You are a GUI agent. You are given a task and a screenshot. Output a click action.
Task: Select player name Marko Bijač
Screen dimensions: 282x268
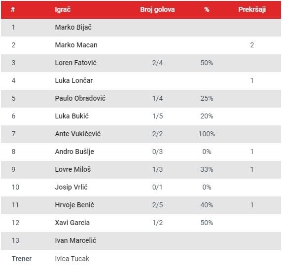coord(73,27)
